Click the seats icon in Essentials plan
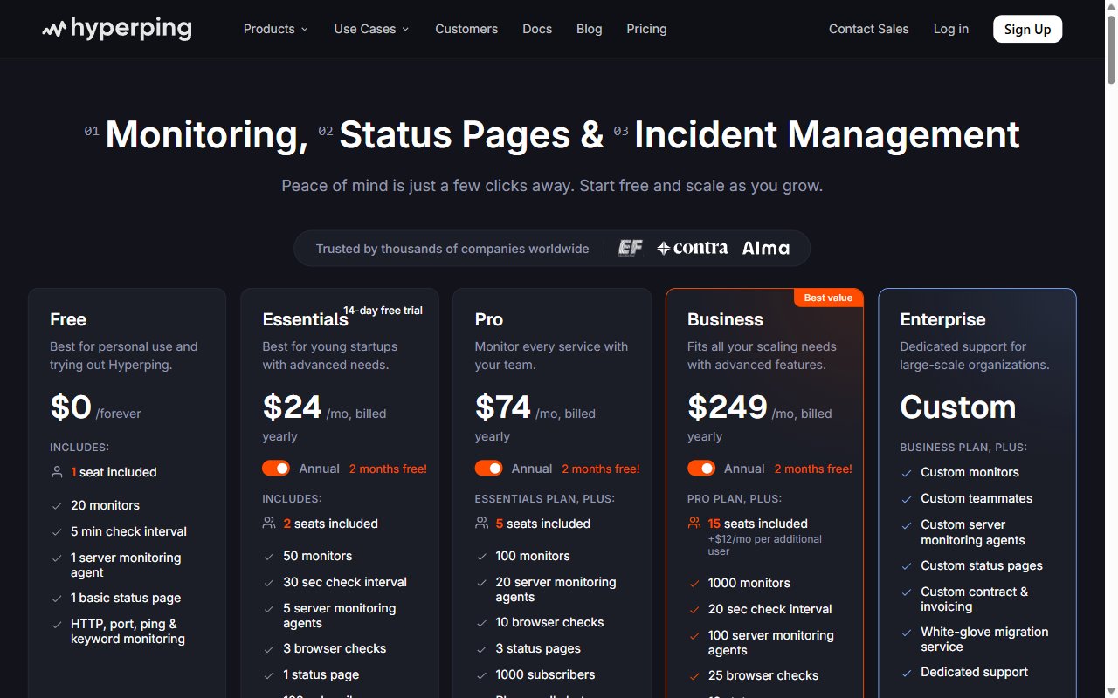1118x698 pixels. click(x=269, y=523)
